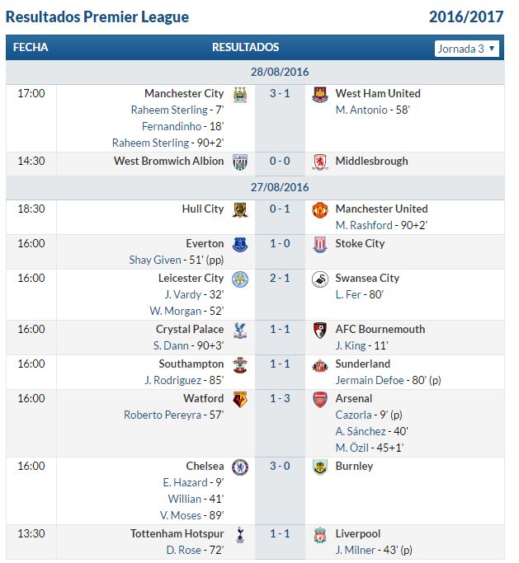The height and width of the screenshot is (563, 519).
Task: Click the RESULTADOS column header
Action: (x=246, y=47)
